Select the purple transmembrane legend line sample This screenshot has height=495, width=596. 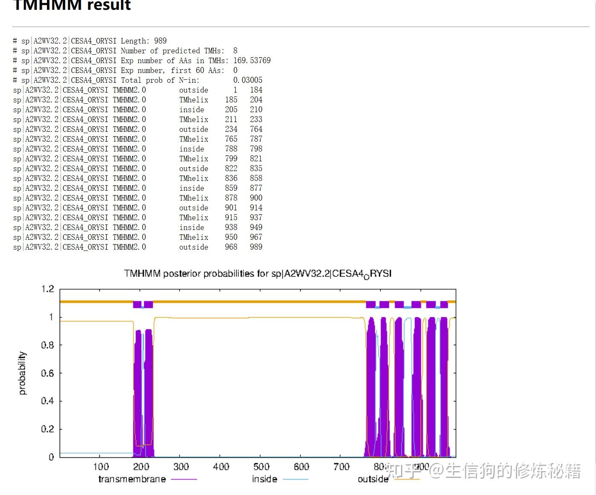(x=184, y=479)
